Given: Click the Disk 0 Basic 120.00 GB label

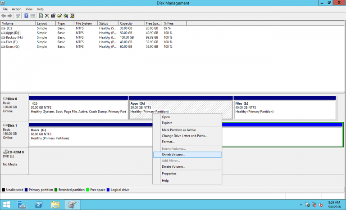Looking at the screenshot, I should pos(14,107).
